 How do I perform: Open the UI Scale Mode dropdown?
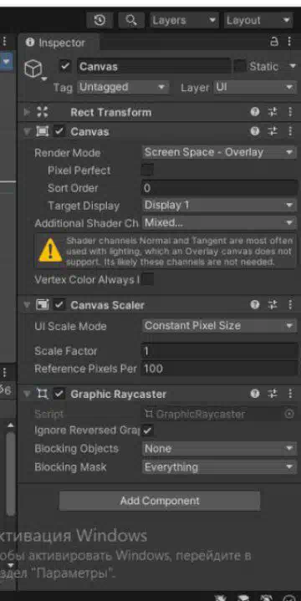pos(219,326)
